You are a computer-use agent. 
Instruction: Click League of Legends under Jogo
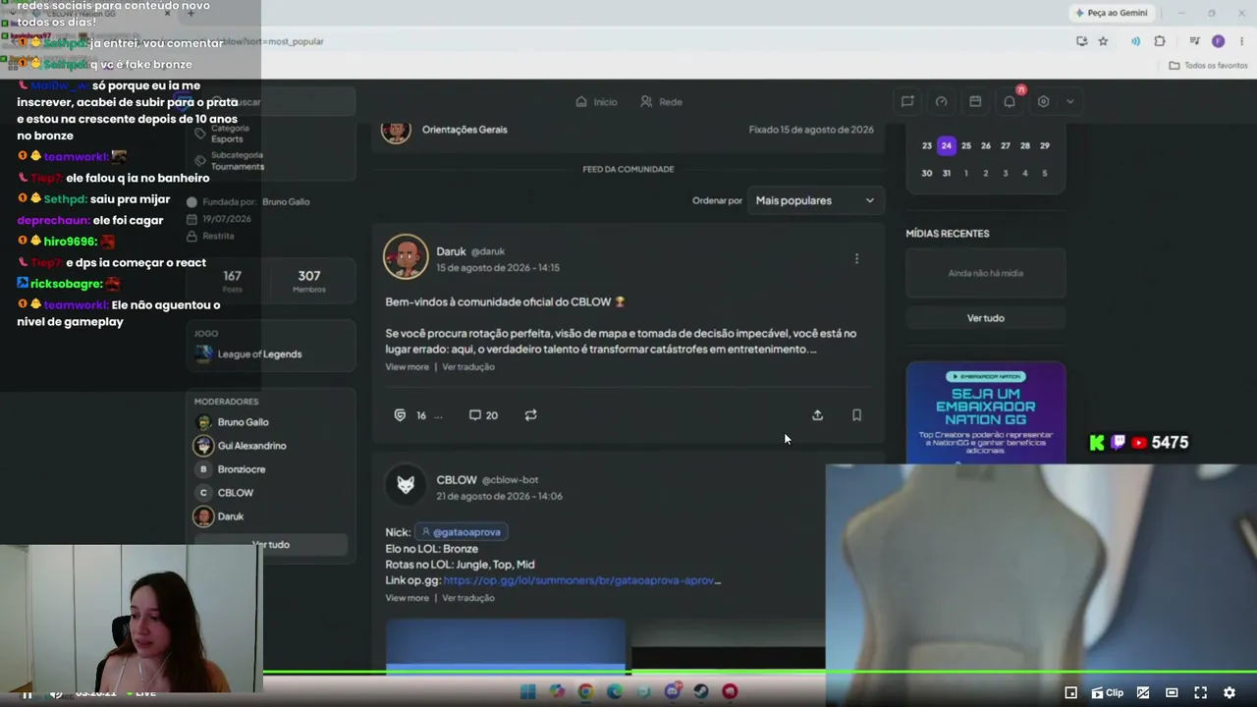coord(248,354)
